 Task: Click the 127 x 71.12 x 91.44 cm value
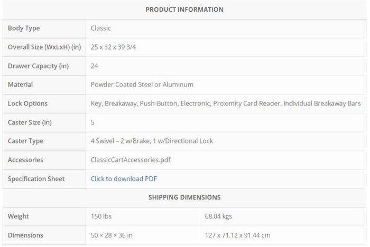tap(237, 235)
